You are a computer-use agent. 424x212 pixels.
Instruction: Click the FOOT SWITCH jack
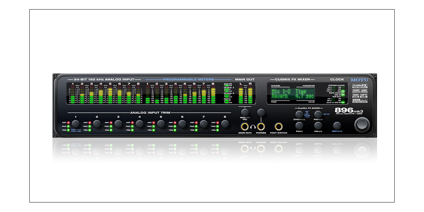[x=279, y=126]
